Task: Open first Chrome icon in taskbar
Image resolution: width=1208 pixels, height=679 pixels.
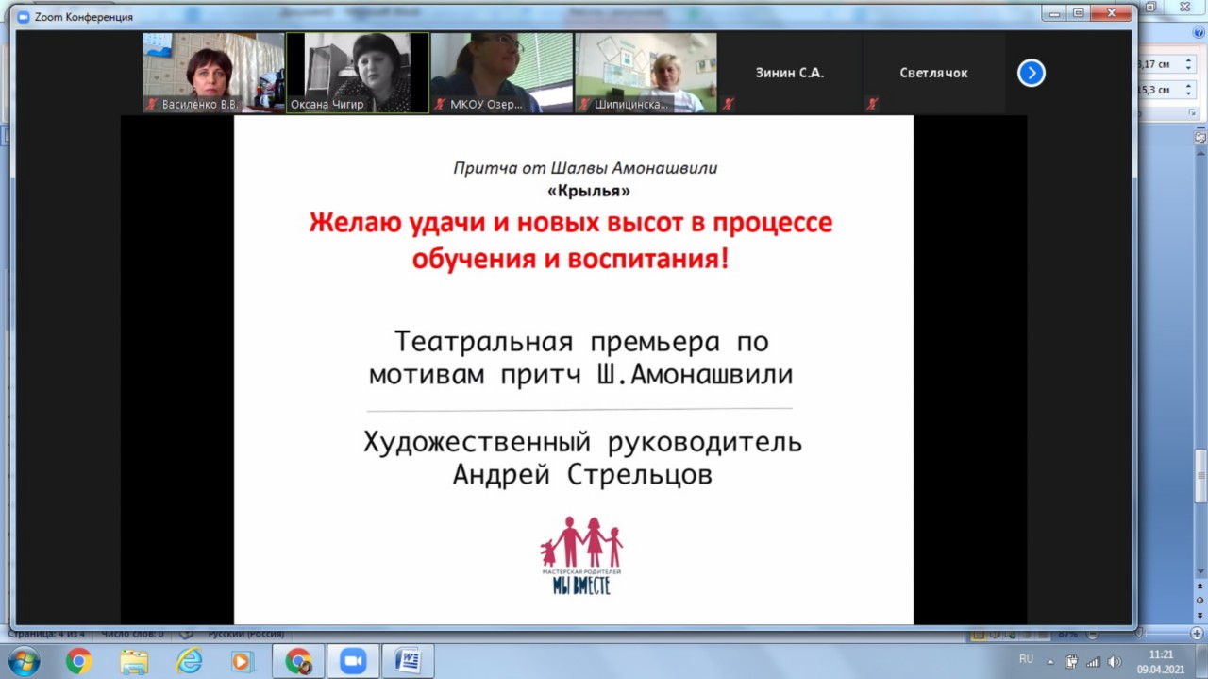Action: click(78, 661)
